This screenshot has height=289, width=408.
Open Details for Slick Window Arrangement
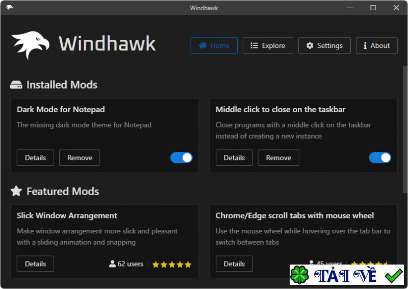coord(35,264)
